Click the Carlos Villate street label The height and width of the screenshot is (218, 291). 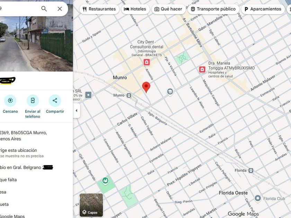[x=127, y=119]
